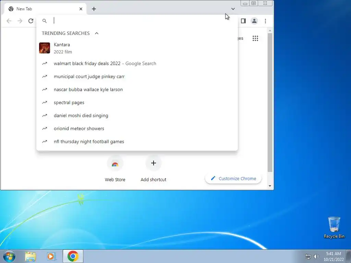Image resolution: width=351 pixels, height=263 pixels.
Task: Click the volume speaker tray icon
Action: pos(316,256)
